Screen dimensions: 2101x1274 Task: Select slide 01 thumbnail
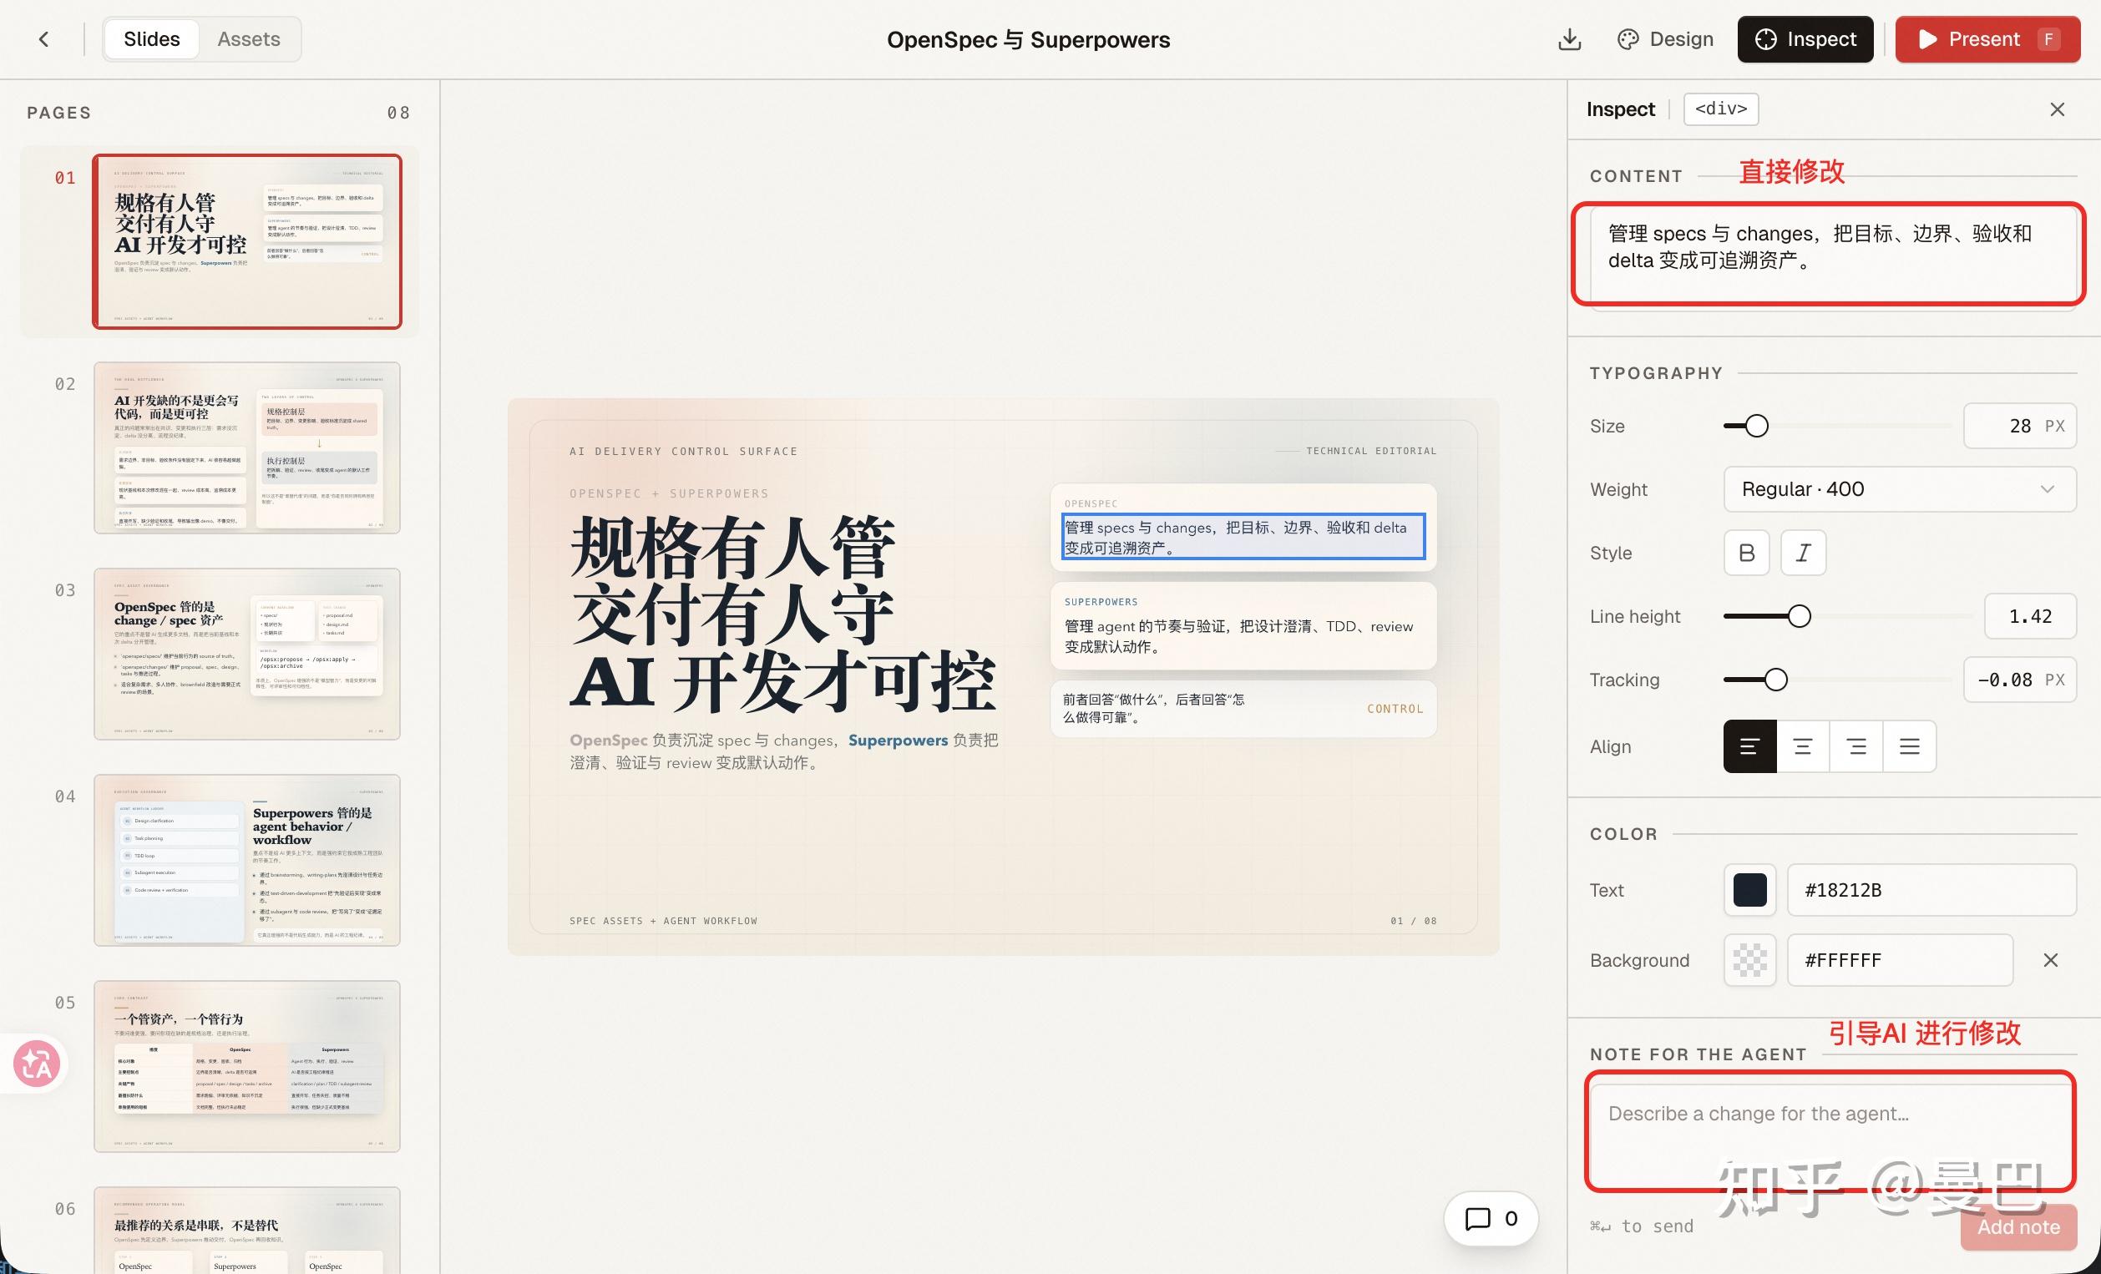[247, 241]
